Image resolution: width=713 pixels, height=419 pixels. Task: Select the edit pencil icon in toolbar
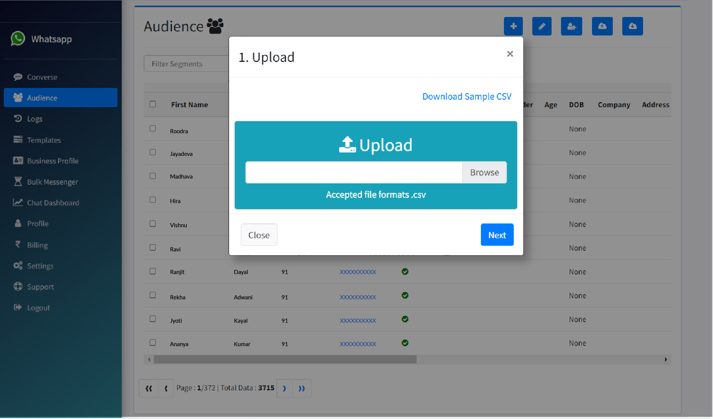click(542, 26)
